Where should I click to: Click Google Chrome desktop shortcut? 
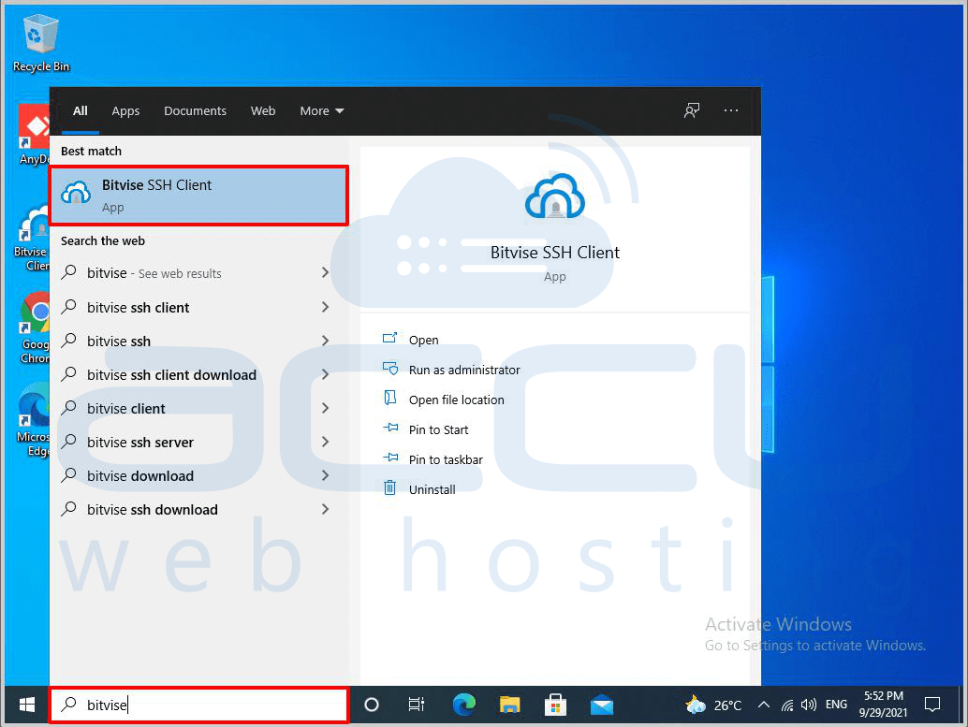[x=34, y=327]
